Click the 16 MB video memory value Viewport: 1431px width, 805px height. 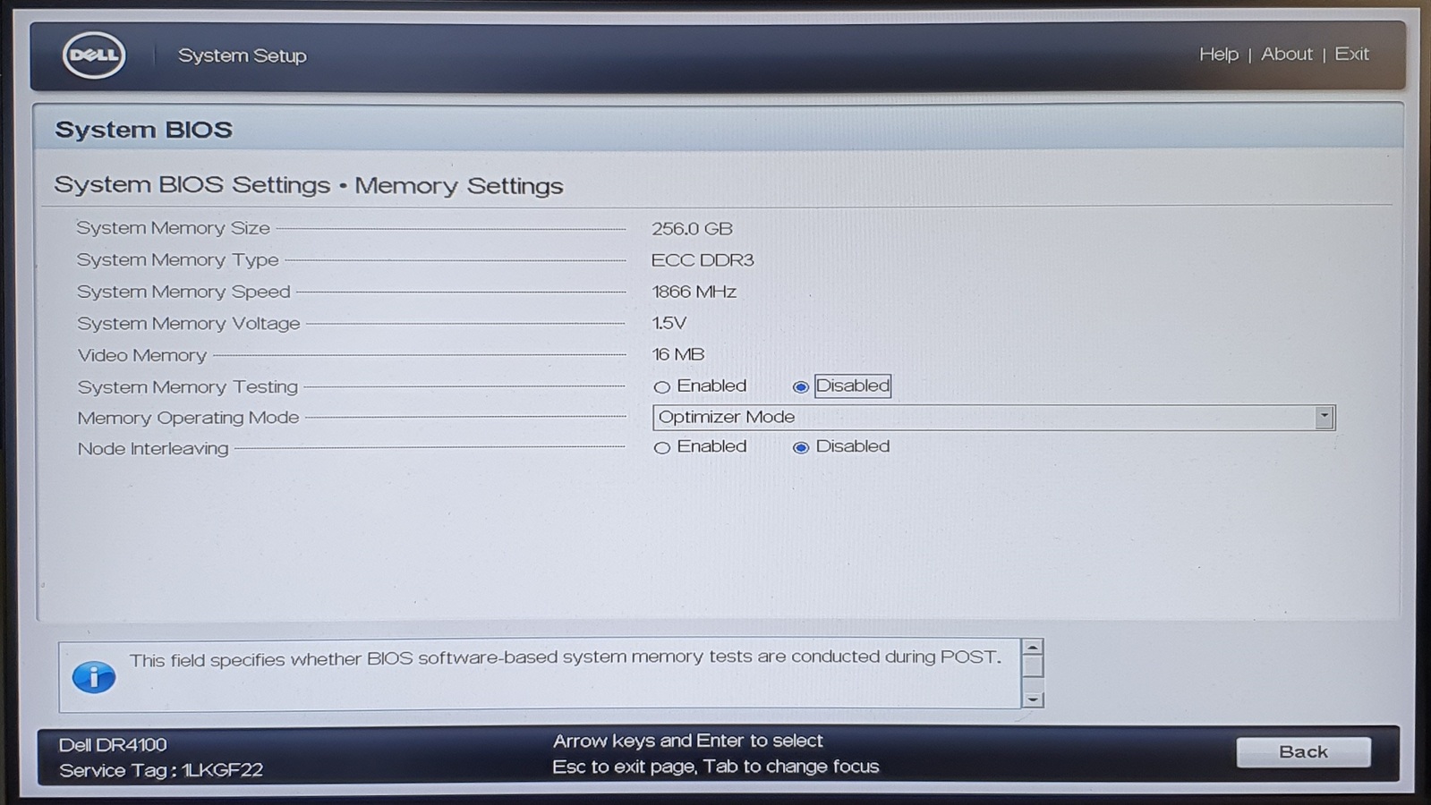click(x=677, y=354)
